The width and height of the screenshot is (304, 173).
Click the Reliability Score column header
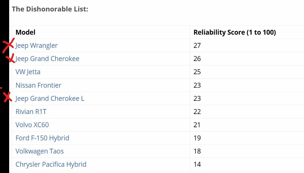click(x=235, y=32)
